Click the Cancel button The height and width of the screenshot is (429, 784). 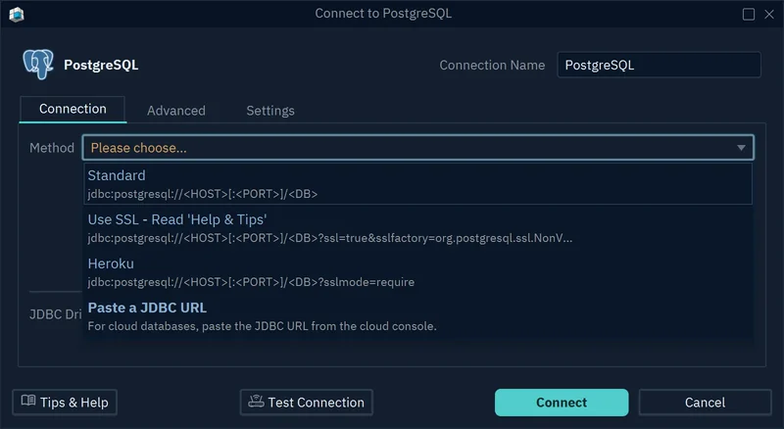click(x=705, y=402)
